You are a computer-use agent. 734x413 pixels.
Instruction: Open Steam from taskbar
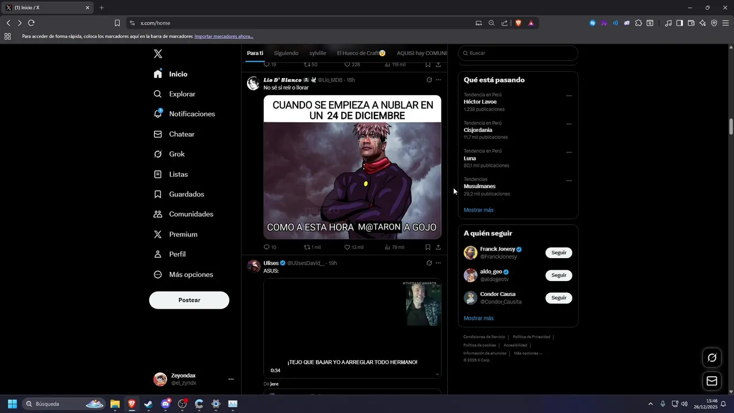pyautogui.click(x=149, y=404)
